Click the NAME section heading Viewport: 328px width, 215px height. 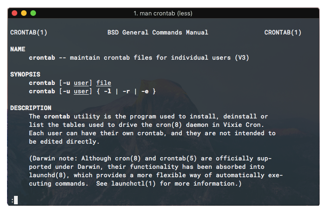click(x=18, y=49)
